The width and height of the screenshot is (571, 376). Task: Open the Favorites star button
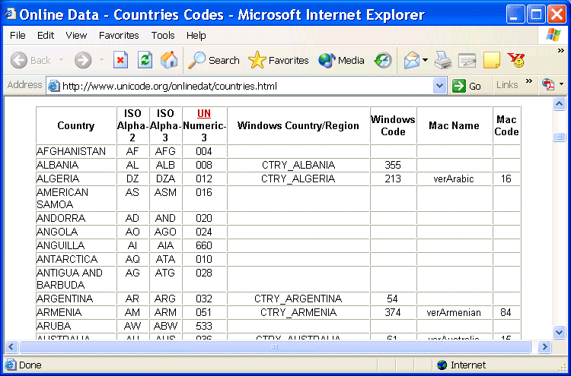point(278,60)
